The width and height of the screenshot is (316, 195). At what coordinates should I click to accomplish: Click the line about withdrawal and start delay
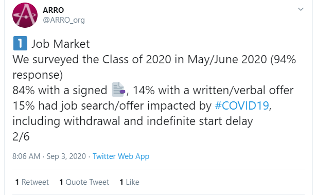pyautogui.click(x=133, y=121)
